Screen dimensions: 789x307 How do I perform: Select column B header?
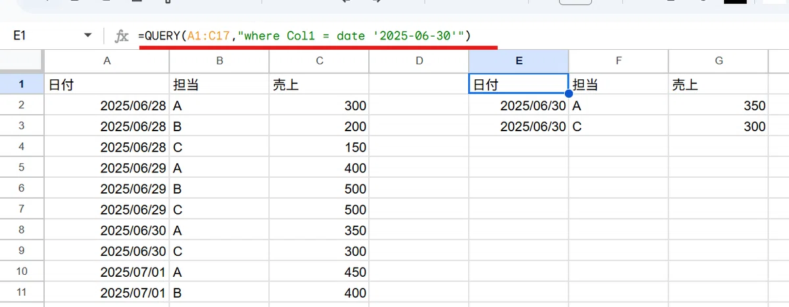click(219, 61)
